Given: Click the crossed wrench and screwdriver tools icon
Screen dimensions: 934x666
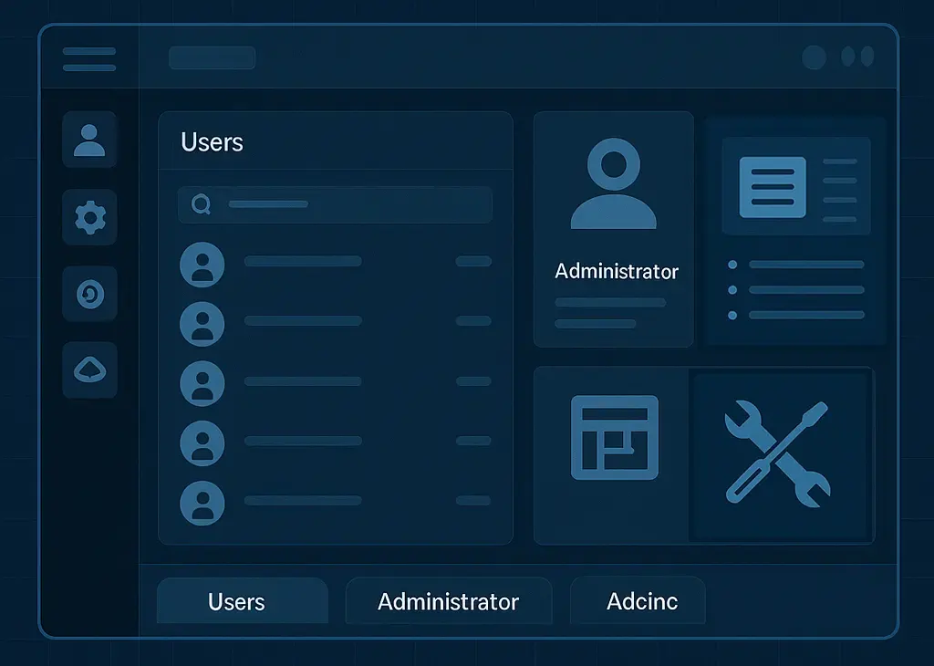Looking at the screenshot, I should click(x=782, y=452).
